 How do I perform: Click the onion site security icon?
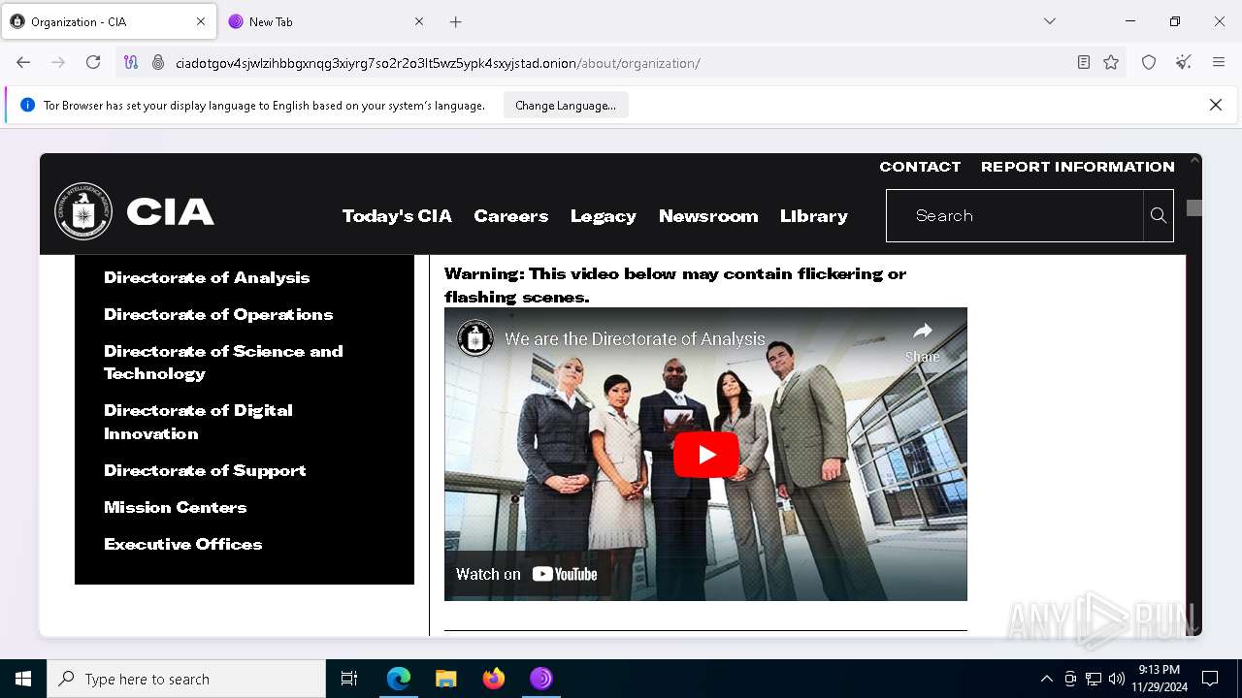158,62
